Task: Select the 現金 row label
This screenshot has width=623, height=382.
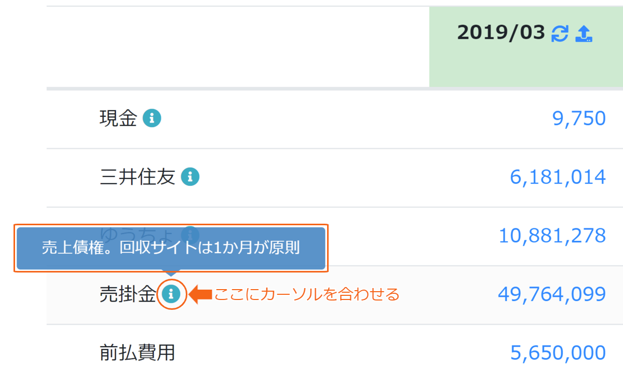Action: point(118,119)
